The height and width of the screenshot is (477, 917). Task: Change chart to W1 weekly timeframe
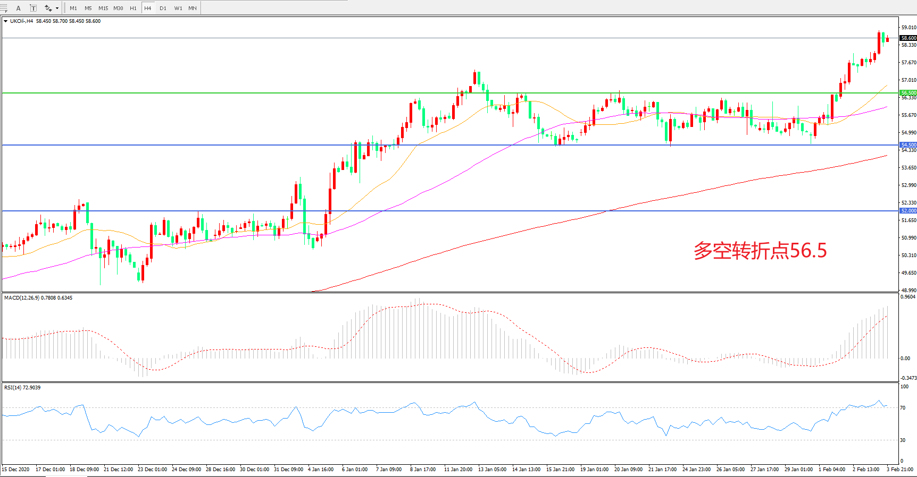click(x=178, y=8)
